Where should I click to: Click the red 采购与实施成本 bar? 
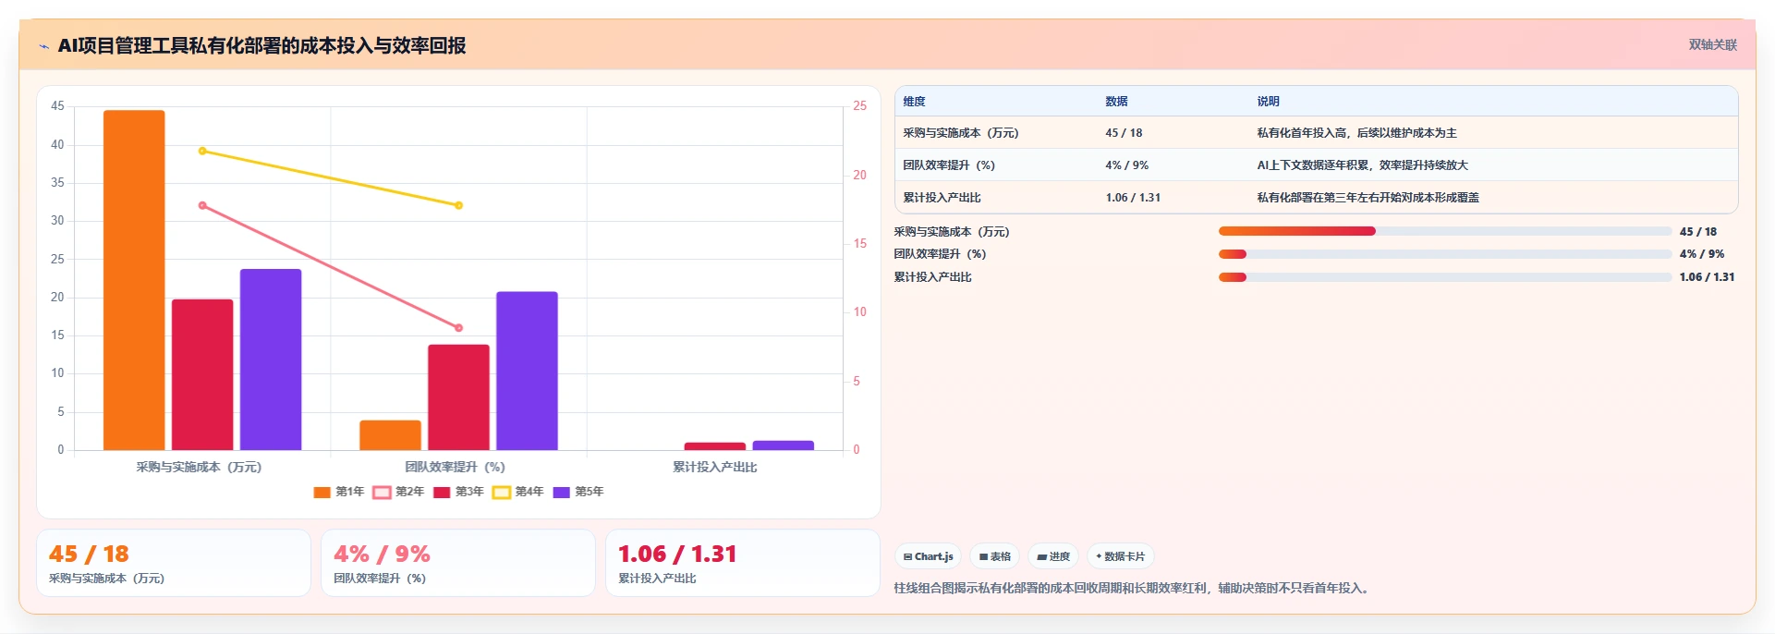202,374
